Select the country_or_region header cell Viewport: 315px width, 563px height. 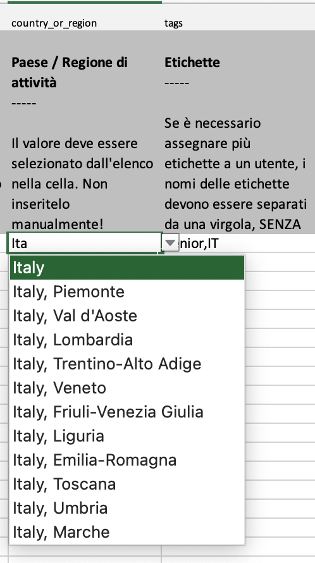point(85,23)
